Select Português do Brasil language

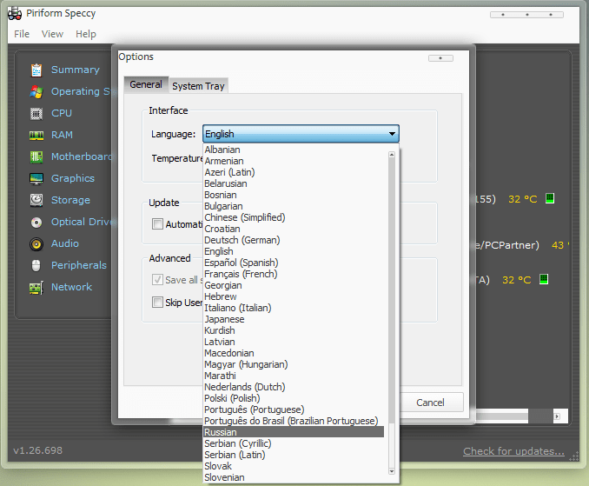(x=294, y=421)
